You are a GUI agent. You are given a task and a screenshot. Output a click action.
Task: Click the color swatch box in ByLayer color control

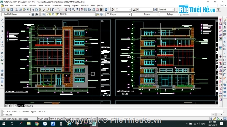point(108,14)
